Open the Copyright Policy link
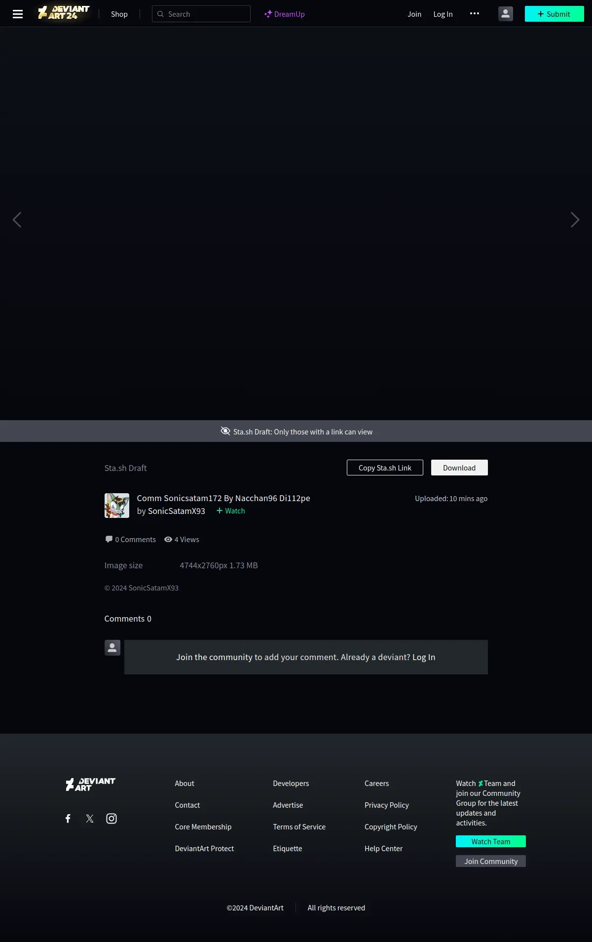Image resolution: width=592 pixels, height=942 pixels. point(391,827)
